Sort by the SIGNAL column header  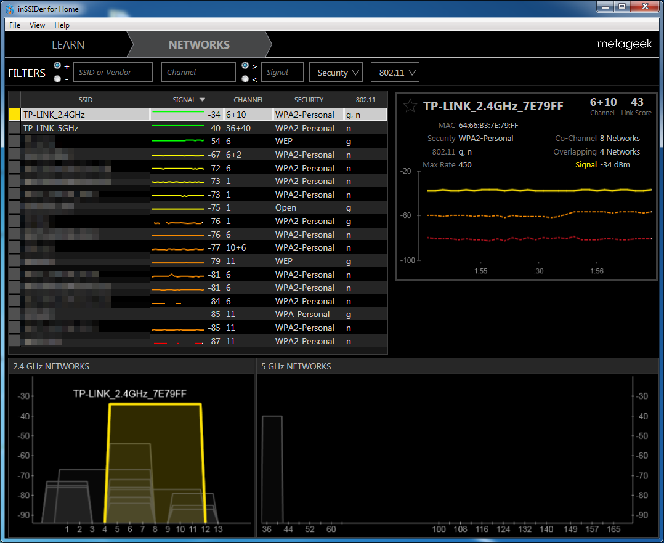pyautogui.click(x=187, y=100)
